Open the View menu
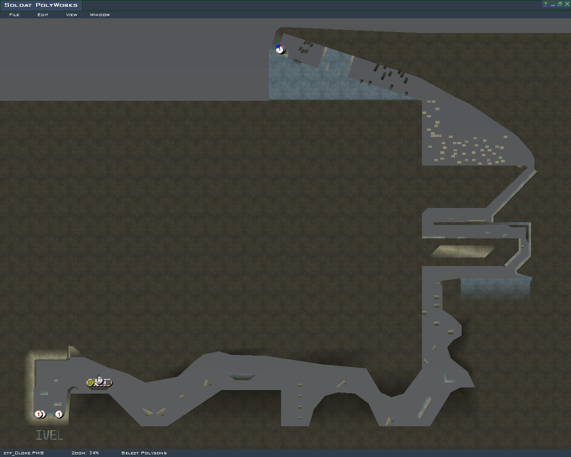The width and height of the screenshot is (571, 457). [x=71, y=15]
